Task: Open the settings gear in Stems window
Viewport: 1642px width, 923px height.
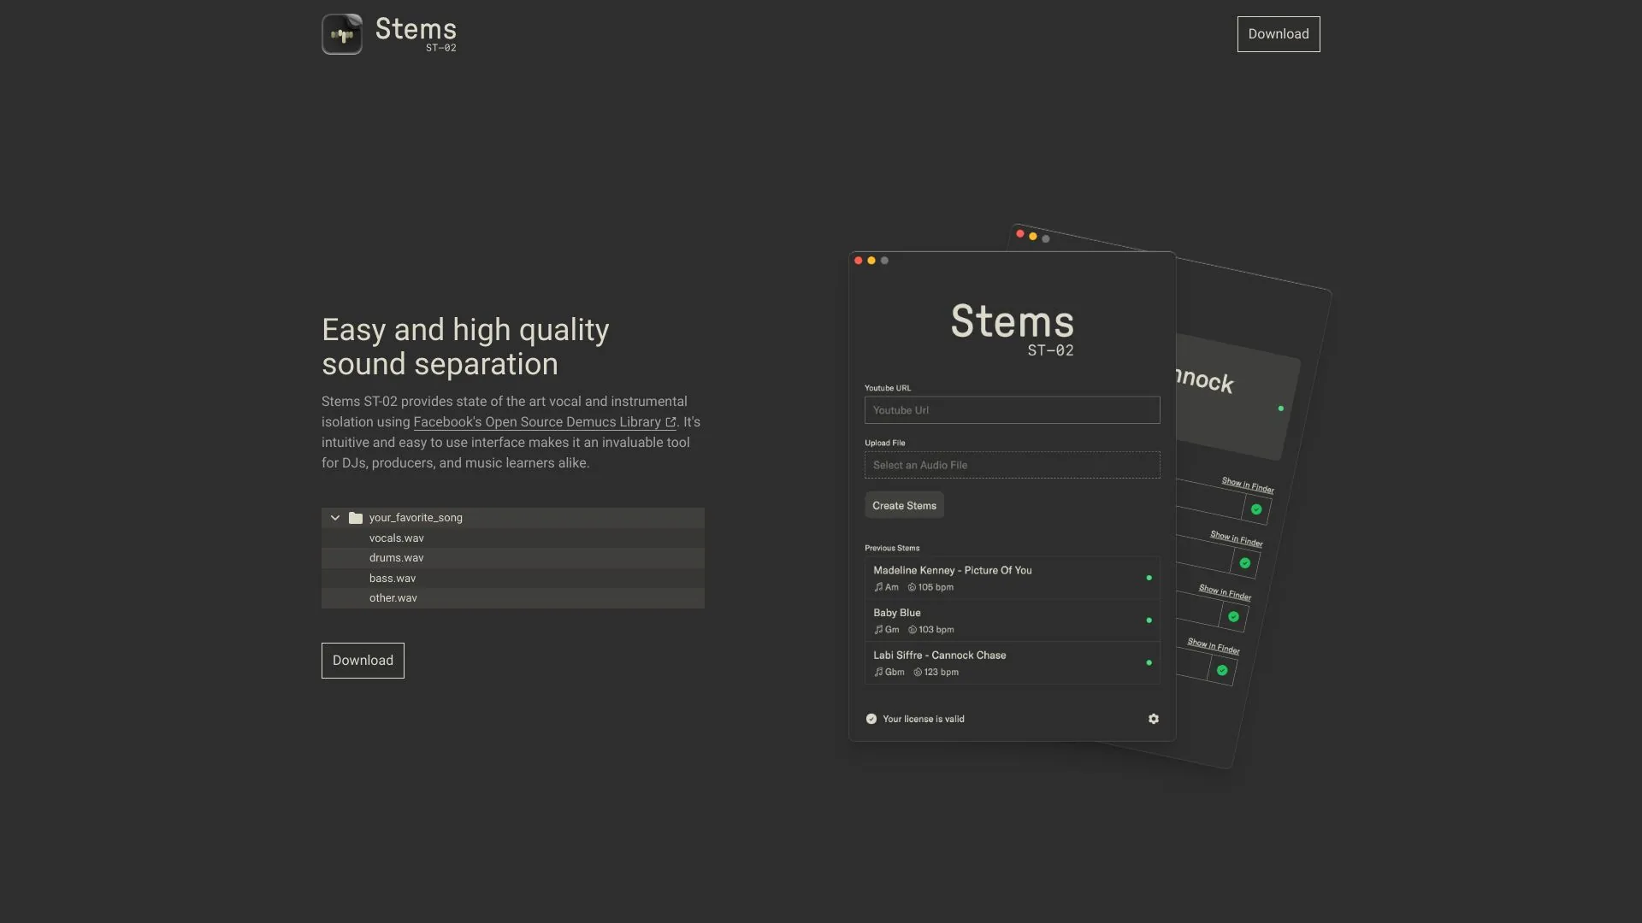Action: [1154, 720]
